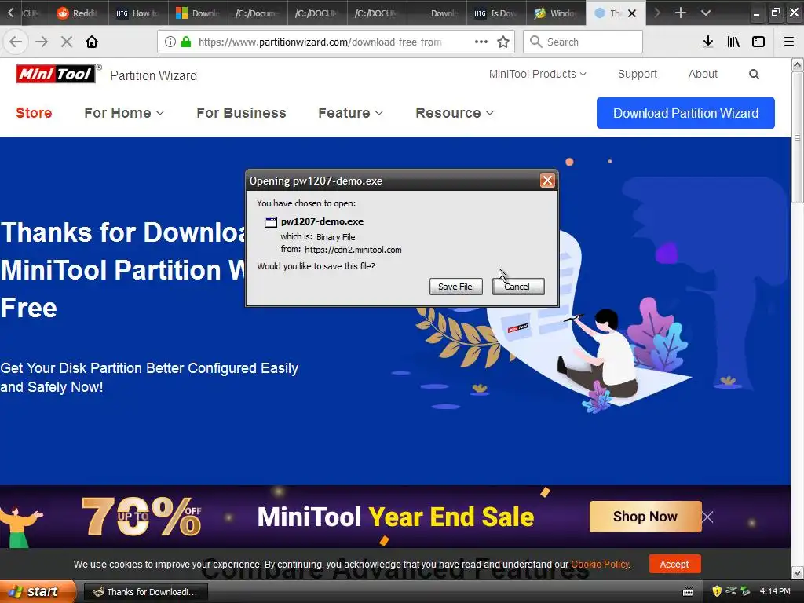Open the Support link
Screen dimensions: 804x603
(x=638, y=74)
